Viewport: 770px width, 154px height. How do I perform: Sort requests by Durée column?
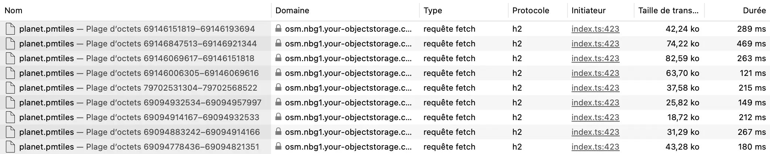(x=754, y=10)
